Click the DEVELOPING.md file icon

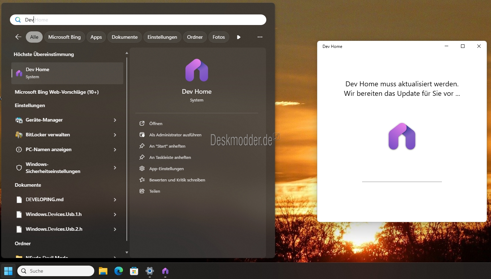click(x=19, y=200)
